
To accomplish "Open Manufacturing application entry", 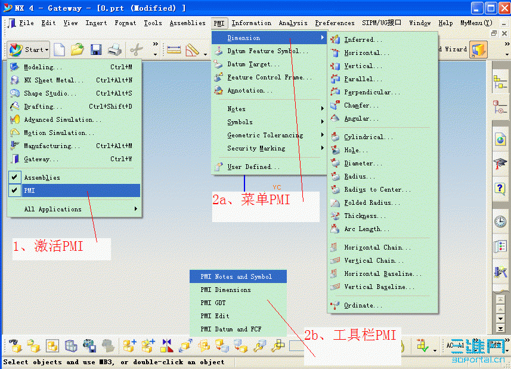I will (x=75, y=146).
